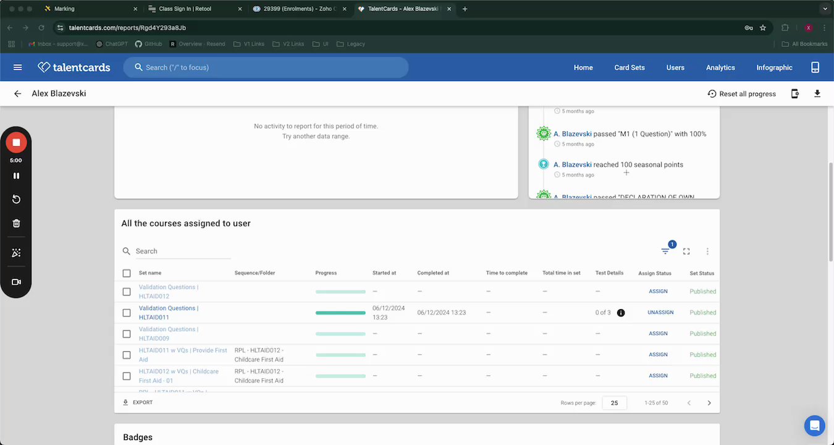
Task: Click the password key icon in address bar
Action: (748, 28)
